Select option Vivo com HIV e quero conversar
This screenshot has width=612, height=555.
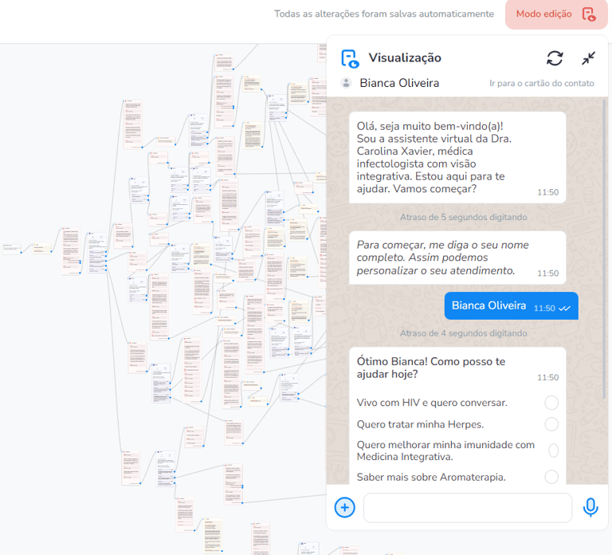pos(551,403)
